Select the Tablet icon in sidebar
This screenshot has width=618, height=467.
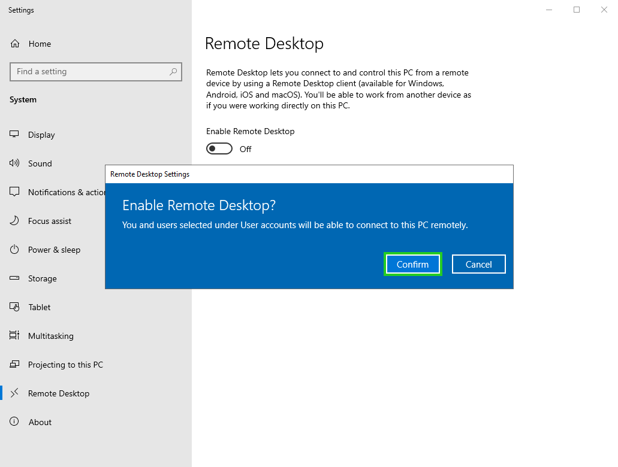(15, 307)
